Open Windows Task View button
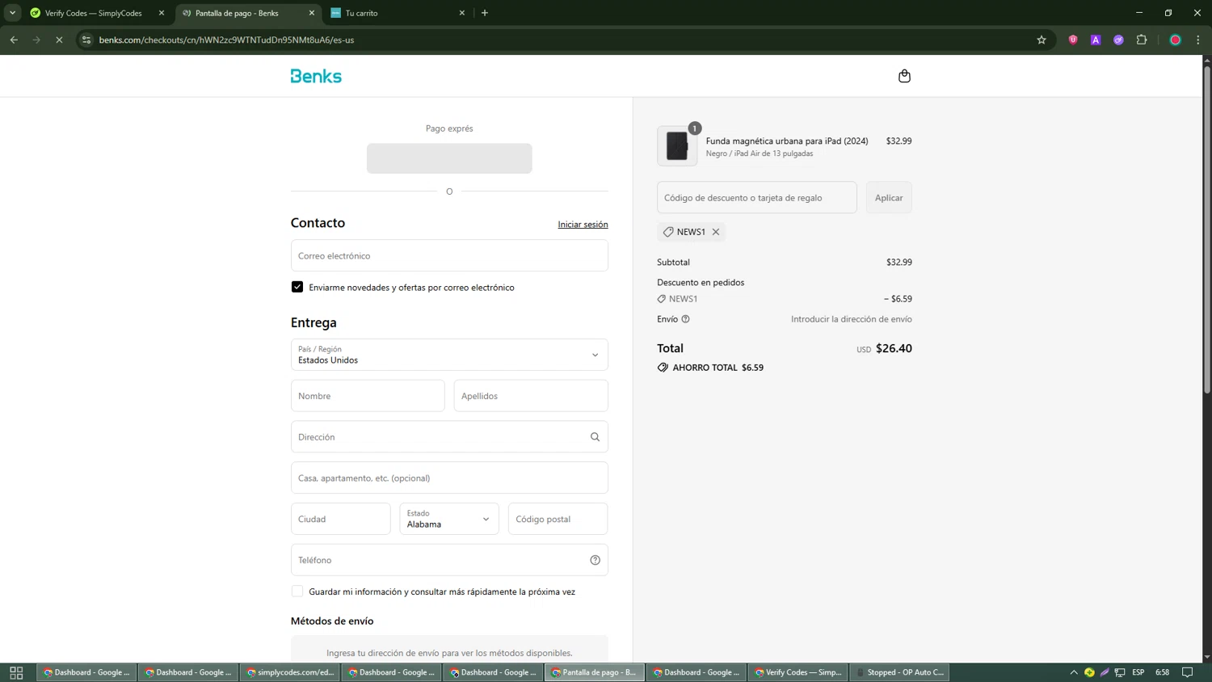Image resolution: width=1212 pixels, height=682 pixels. (16, 672)
